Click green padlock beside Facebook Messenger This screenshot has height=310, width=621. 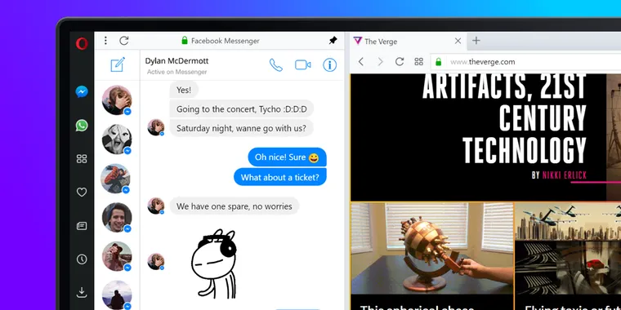184,40
